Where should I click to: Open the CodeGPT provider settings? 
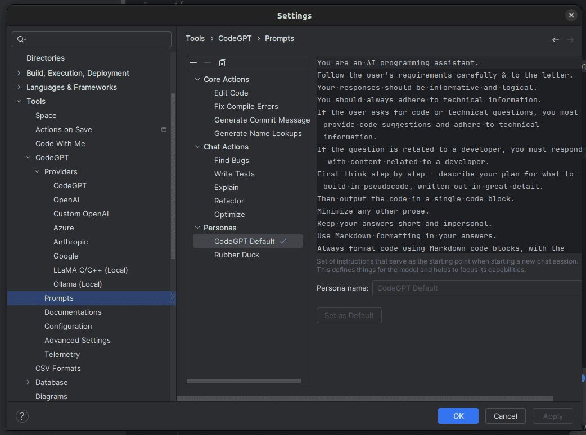[70, 186]
